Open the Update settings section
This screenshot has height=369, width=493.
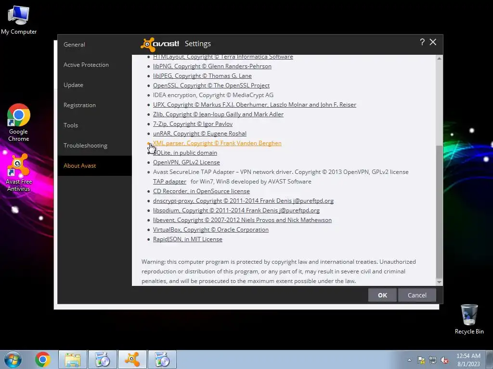coord(73,85)
